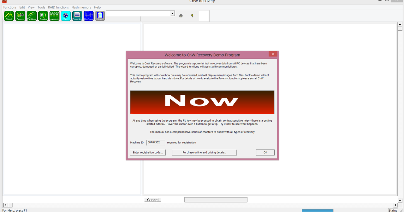Click 'For Help, press F1' status text
The width and height of the screenshot is (404, 212).
click(15, 210)
